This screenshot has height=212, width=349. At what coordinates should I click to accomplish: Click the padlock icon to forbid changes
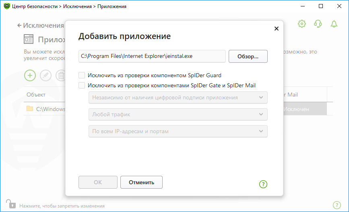pos(11,204)
